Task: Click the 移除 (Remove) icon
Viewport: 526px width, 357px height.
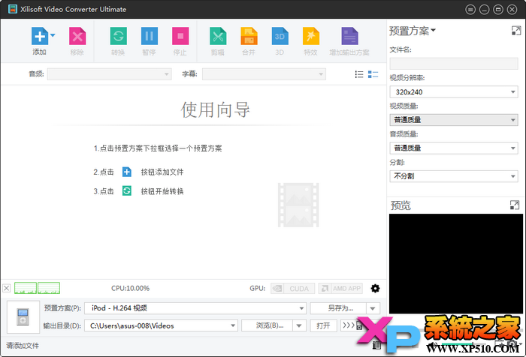Action: pyautogui.click(x=77, y=36)
